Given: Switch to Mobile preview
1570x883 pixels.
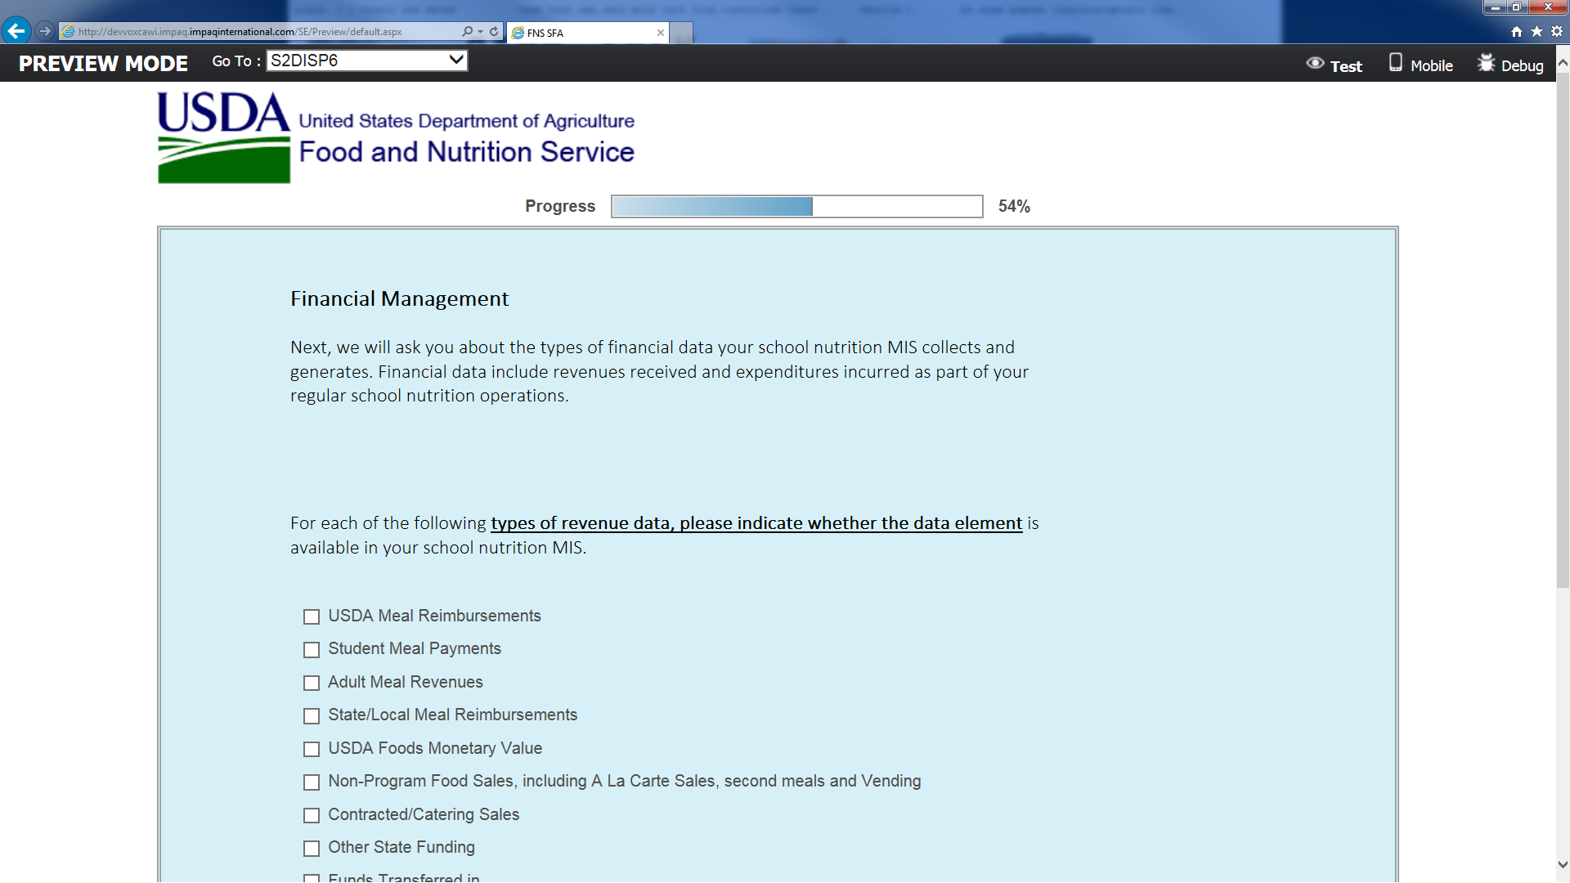Looking at the screenshot, I should [x=1421, y=65].
